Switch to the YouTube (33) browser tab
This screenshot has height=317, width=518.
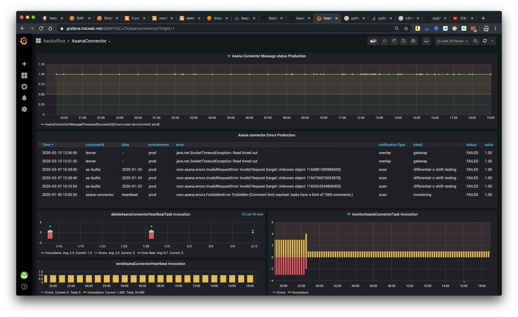[x=464, y=18]
